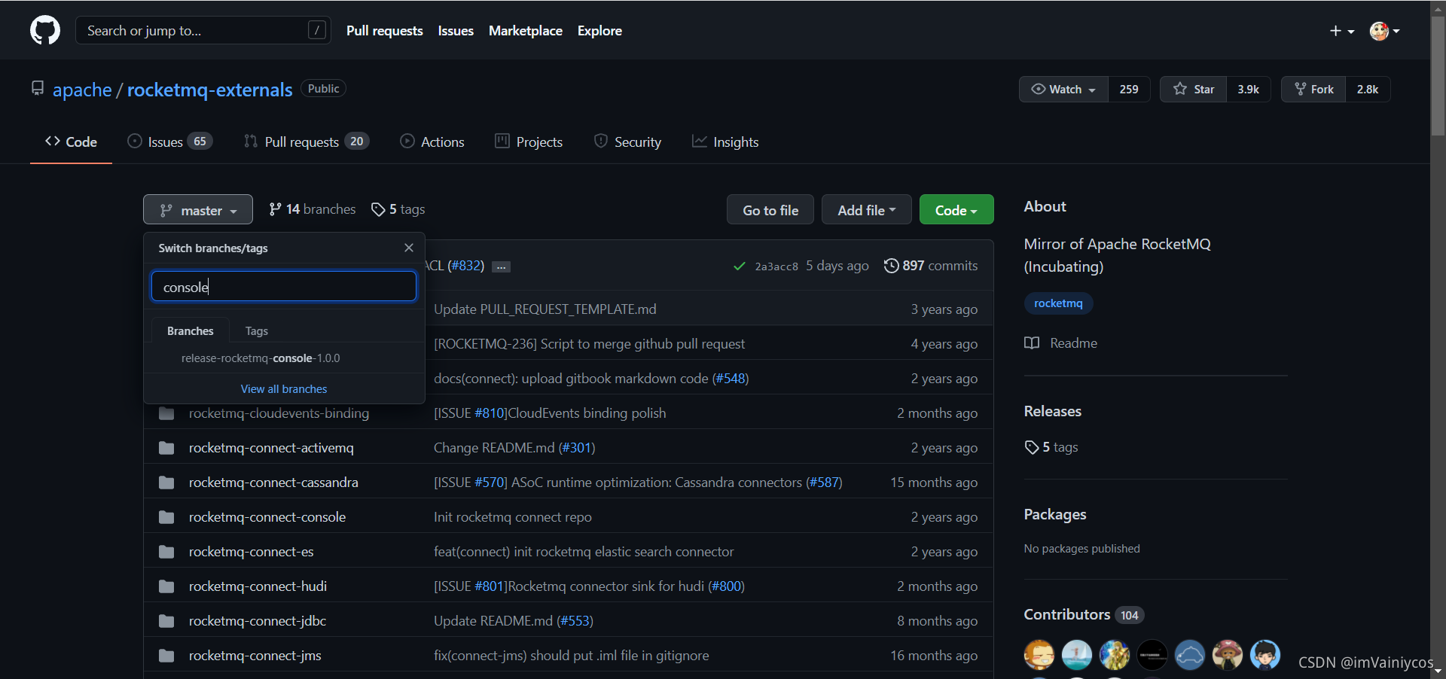Open stargazers count 3.9k

point(1248,89)
